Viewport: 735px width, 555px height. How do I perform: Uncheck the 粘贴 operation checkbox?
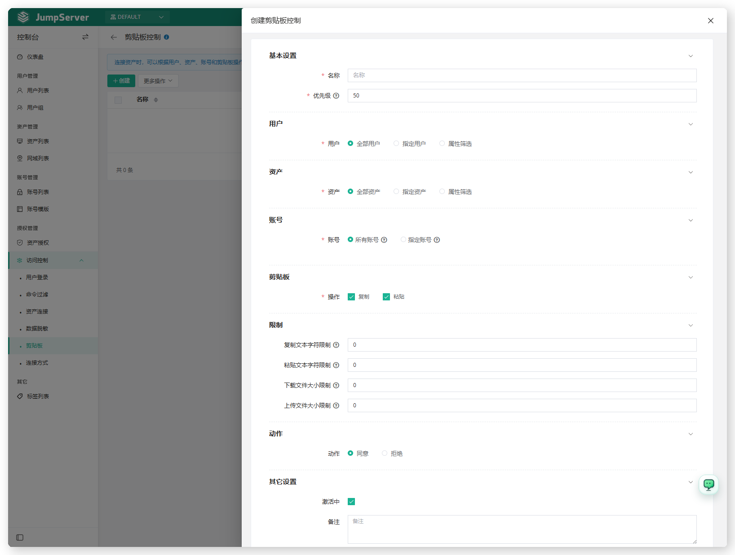386,297
